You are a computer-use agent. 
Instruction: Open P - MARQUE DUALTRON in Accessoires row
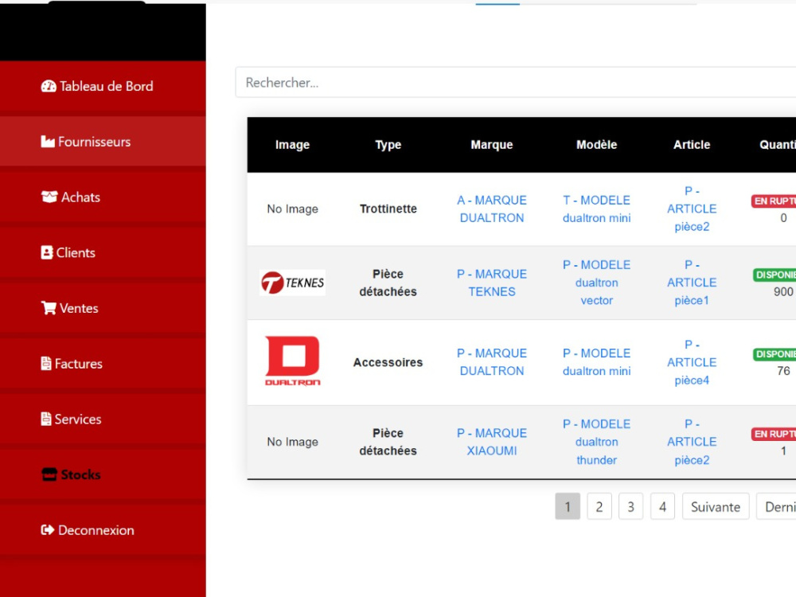[492, 362]
